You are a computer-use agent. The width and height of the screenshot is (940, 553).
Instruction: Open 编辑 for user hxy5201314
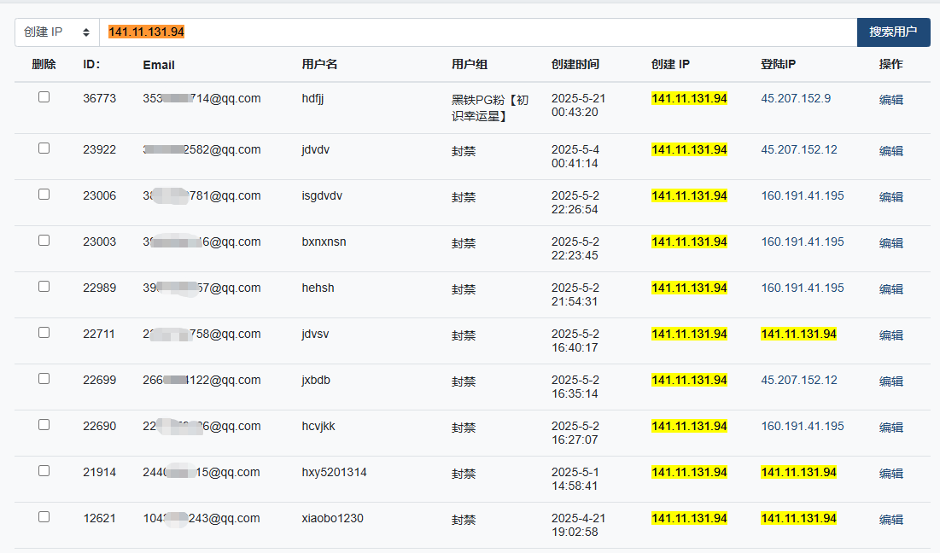(x=890, y=474)
